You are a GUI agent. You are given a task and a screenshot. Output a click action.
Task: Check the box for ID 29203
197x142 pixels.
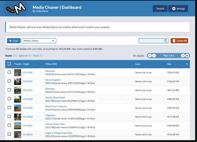(9, 117)
